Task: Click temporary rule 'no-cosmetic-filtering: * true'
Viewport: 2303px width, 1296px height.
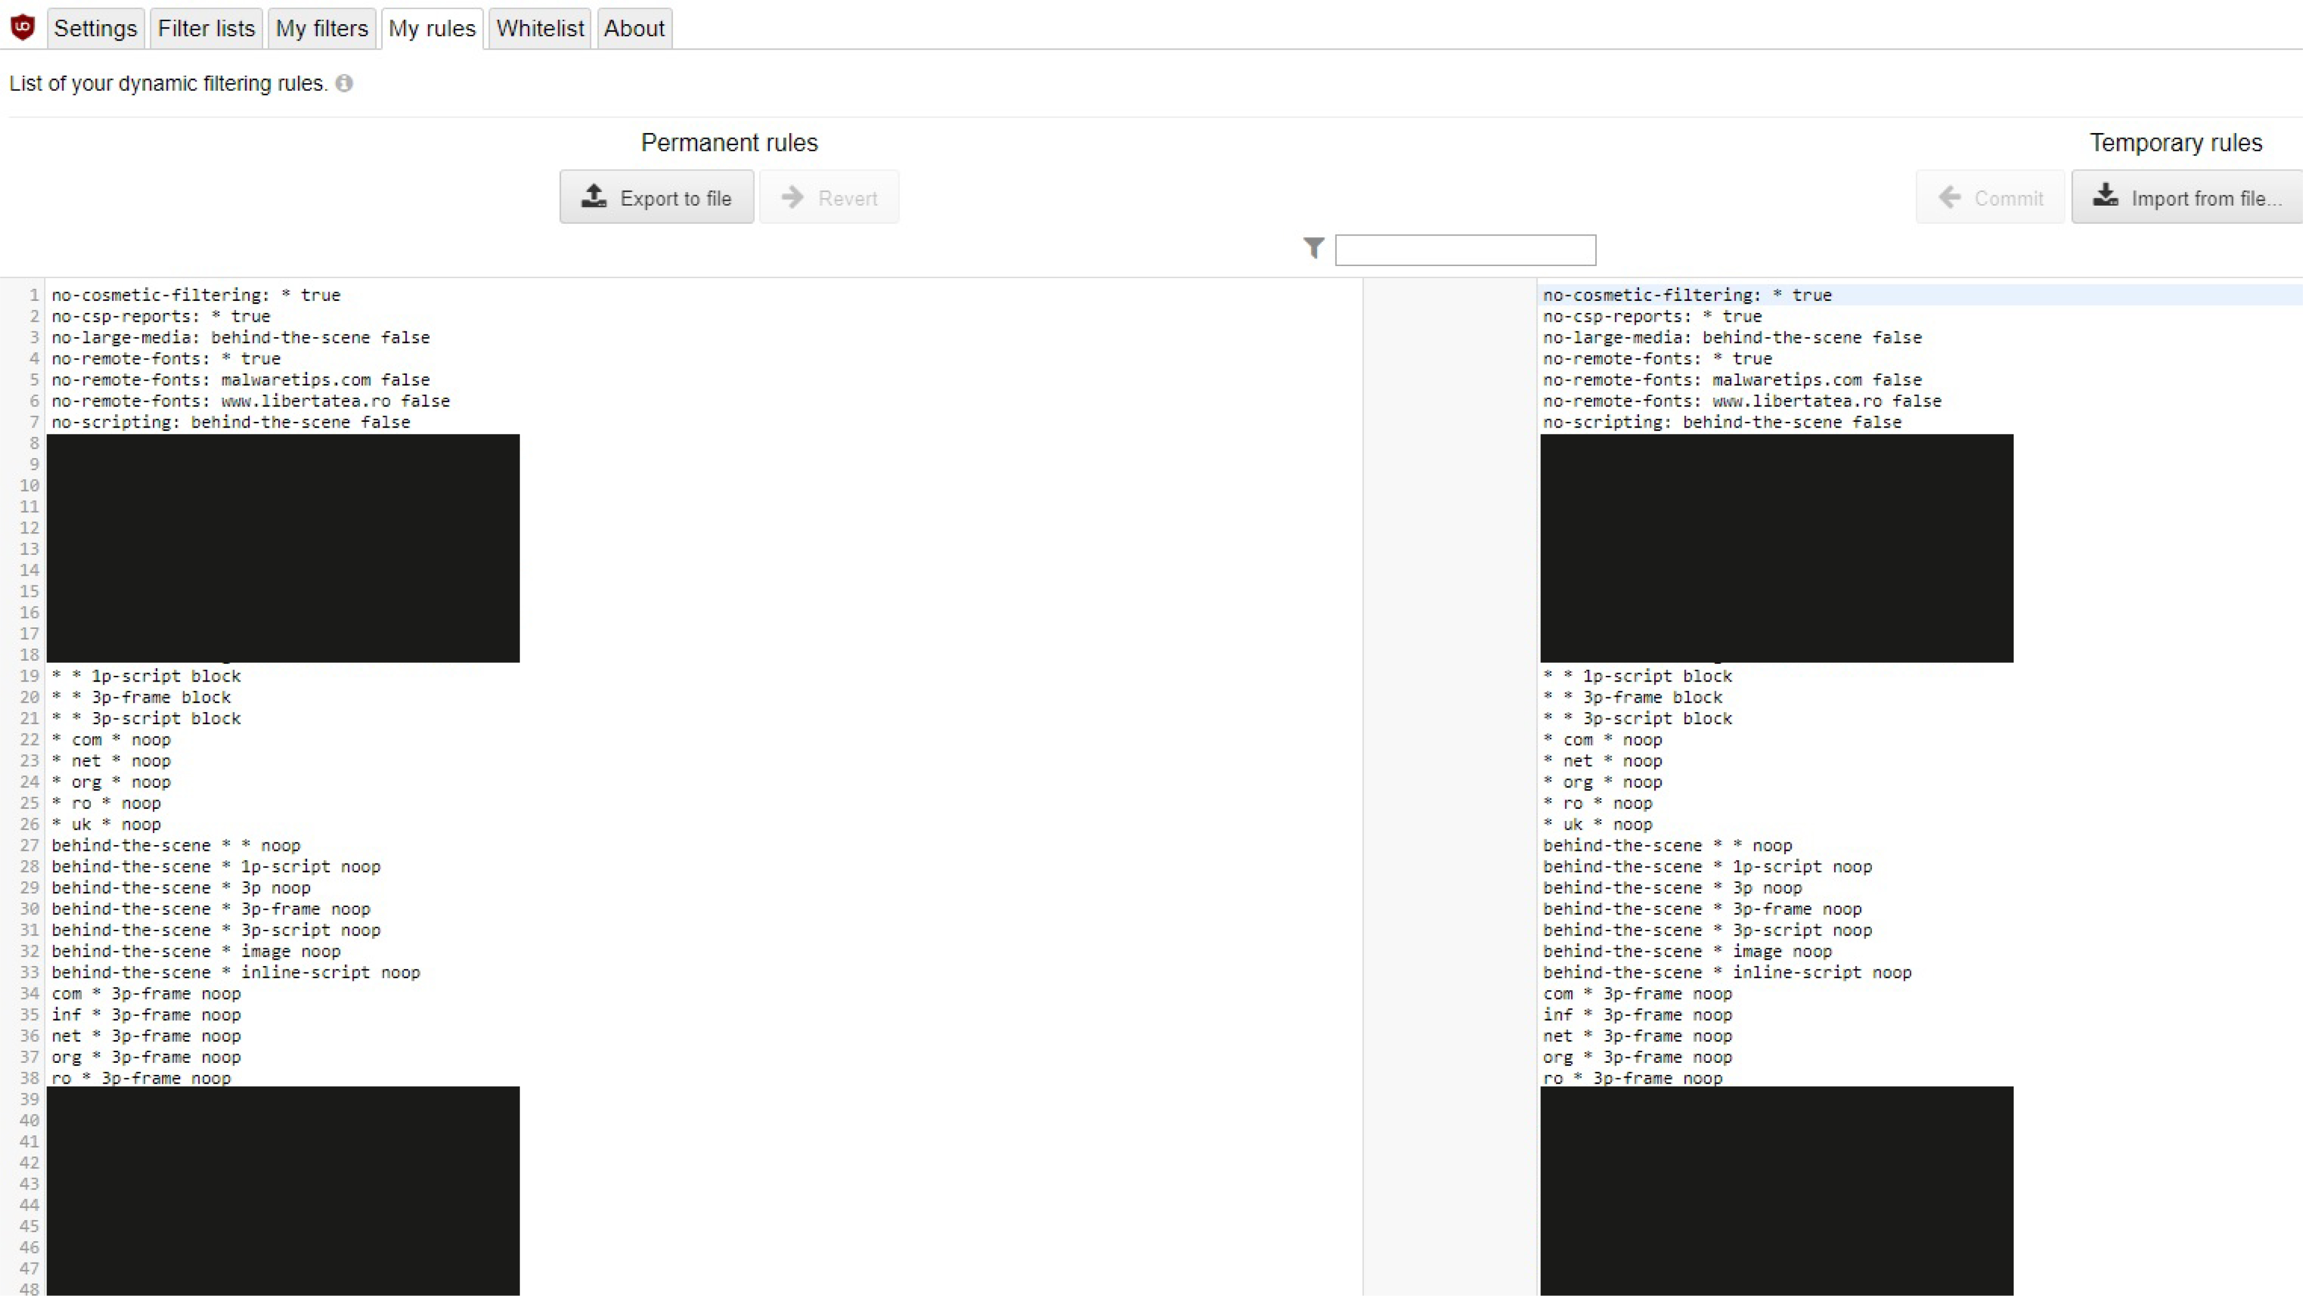Action: [x=1687, y=295]
